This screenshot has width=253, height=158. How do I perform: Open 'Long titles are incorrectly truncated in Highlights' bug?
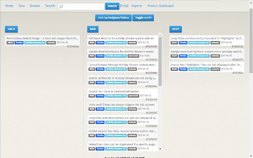click(206, 38)
